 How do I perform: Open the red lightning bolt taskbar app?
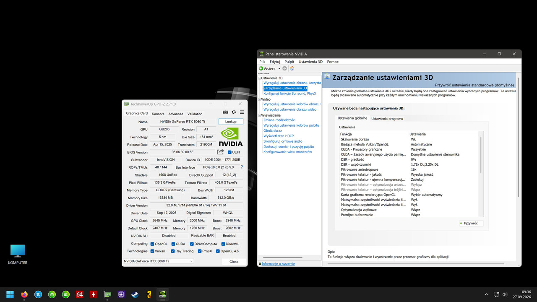[94, 294]
